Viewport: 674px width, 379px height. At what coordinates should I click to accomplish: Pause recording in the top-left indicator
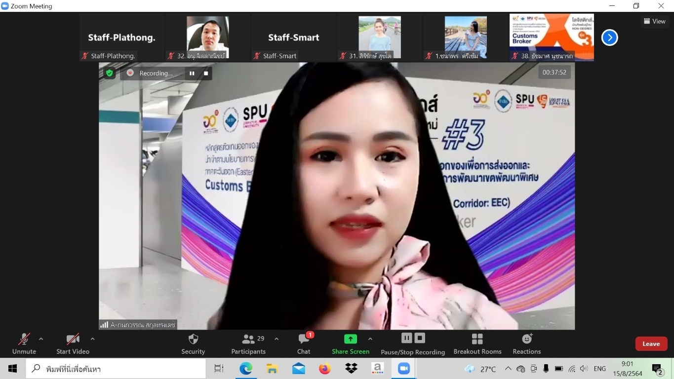[x=192, y=73]
